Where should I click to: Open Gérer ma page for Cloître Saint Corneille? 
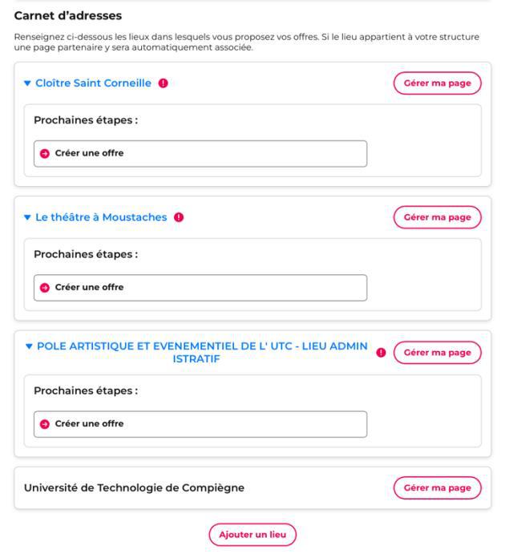[437, 83]
